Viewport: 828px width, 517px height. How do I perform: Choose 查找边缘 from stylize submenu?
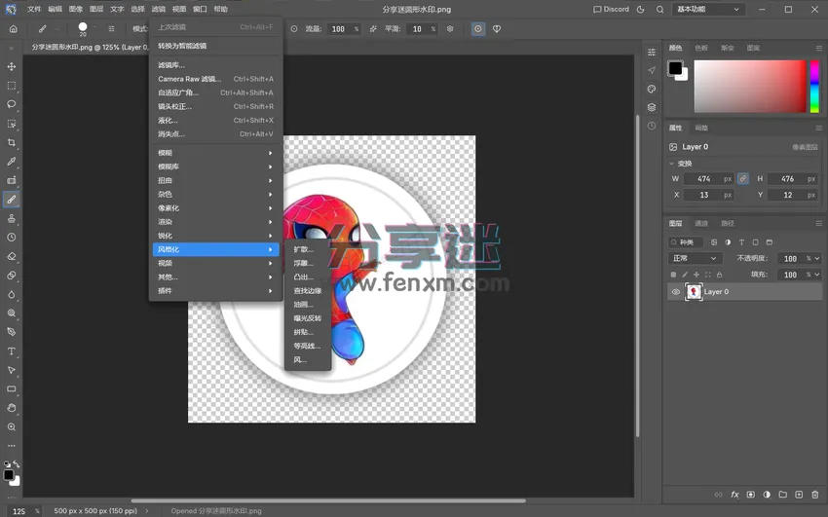pos(308,291)
